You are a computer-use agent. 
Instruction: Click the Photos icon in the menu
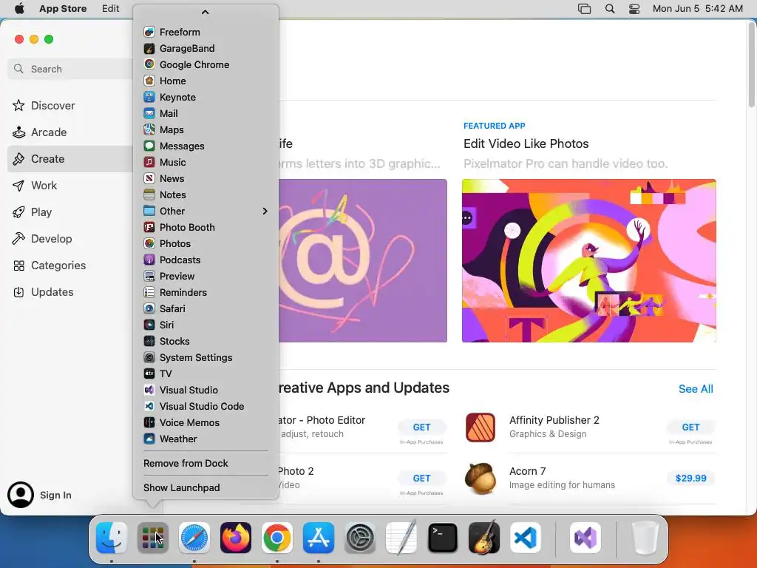149,243
